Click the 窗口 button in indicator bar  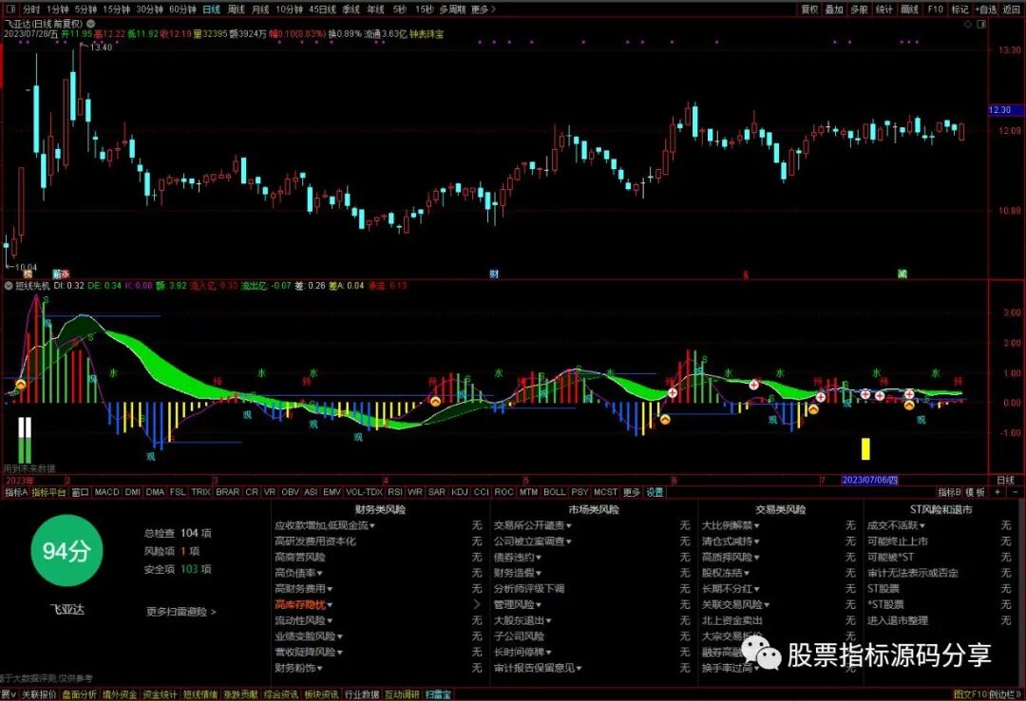point(80,492)
